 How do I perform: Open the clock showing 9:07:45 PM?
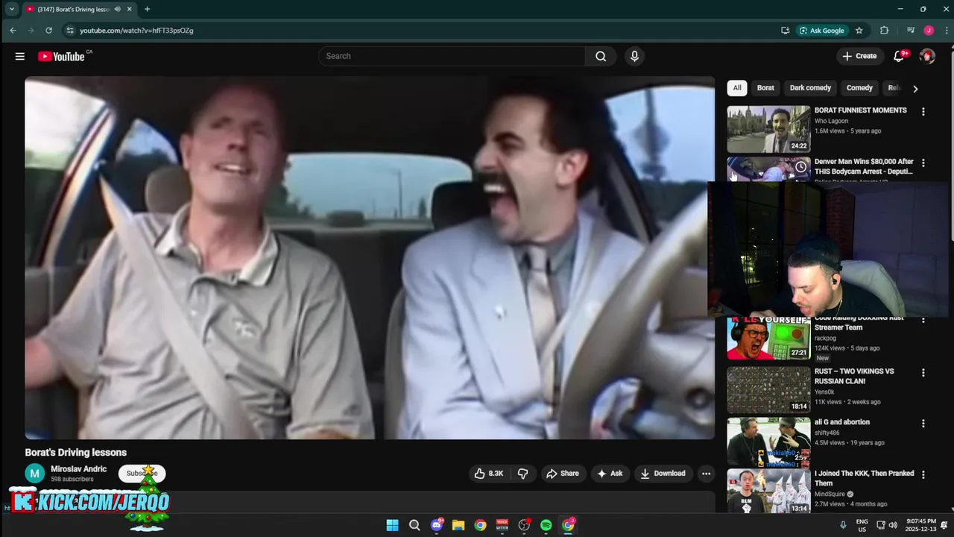[x=921, y=525]
